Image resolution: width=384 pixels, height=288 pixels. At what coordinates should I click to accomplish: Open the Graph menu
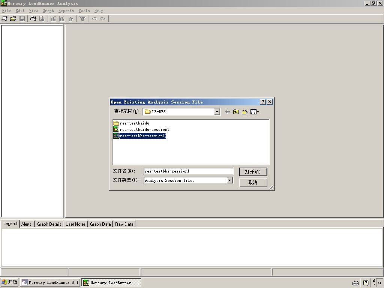(48, 11)
